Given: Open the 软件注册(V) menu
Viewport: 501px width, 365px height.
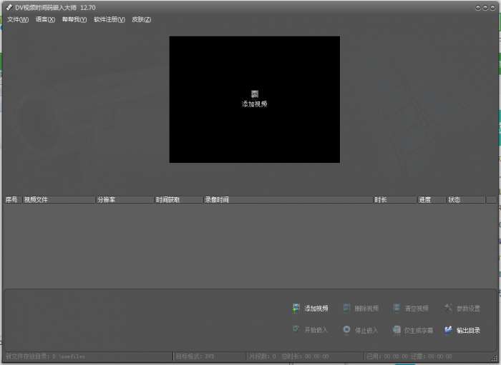Looking at the screenshot, I should 110,19.
